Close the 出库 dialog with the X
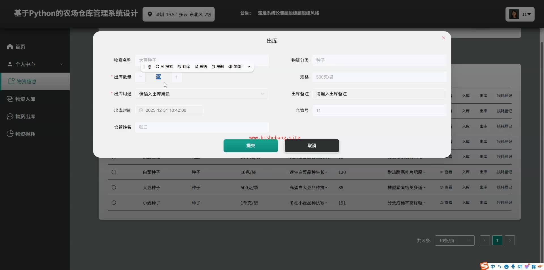 pos(444,38)
